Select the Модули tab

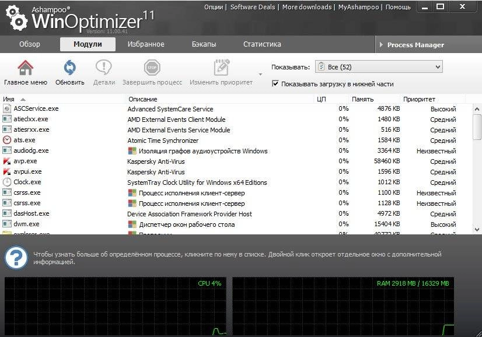(x=88, y=44)
